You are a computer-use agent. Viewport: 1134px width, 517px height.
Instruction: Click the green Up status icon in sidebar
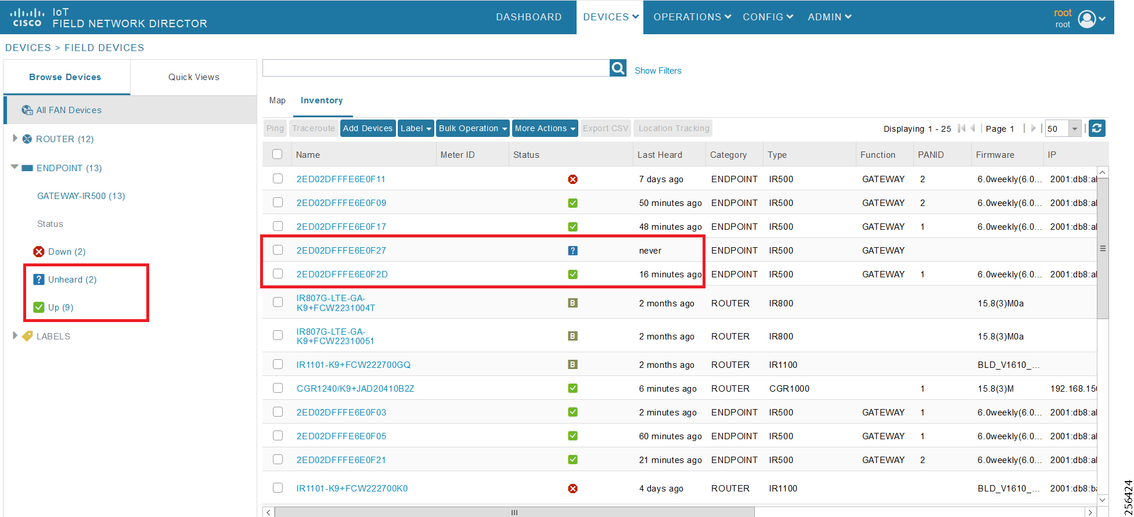click(39, 307)
